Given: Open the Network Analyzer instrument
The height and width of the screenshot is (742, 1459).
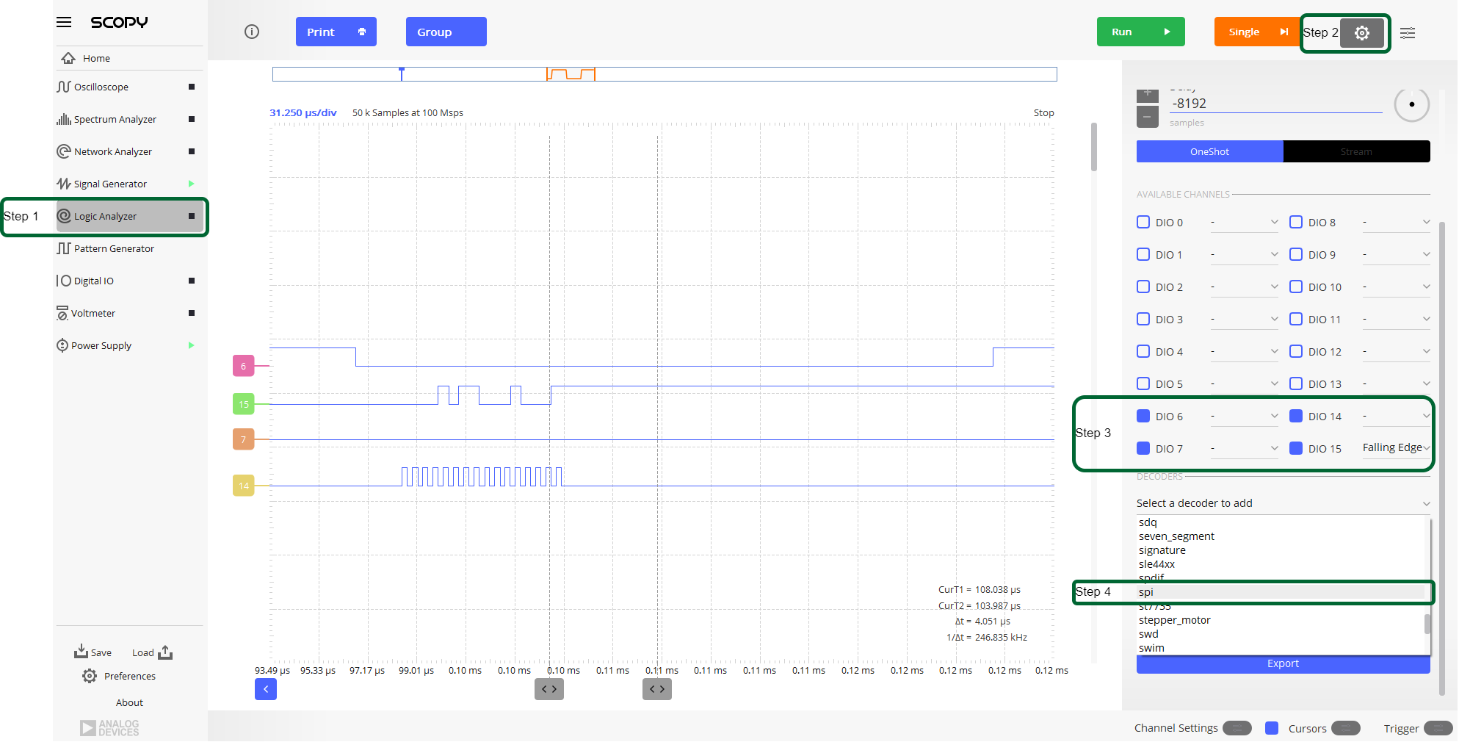Looking at the screenshot, I should click(113, 151).
